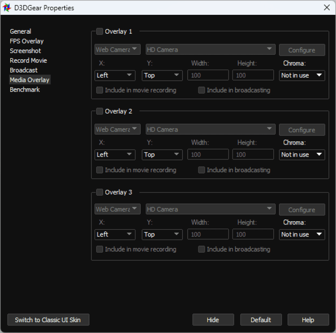
Task: Click Switch to Classic UI Skin button
Action: [x=48, y=320]
